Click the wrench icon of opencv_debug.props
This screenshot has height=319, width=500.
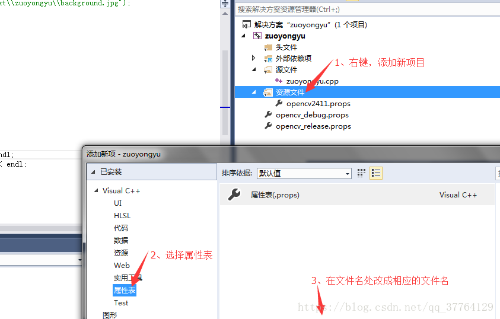point(268,114)
